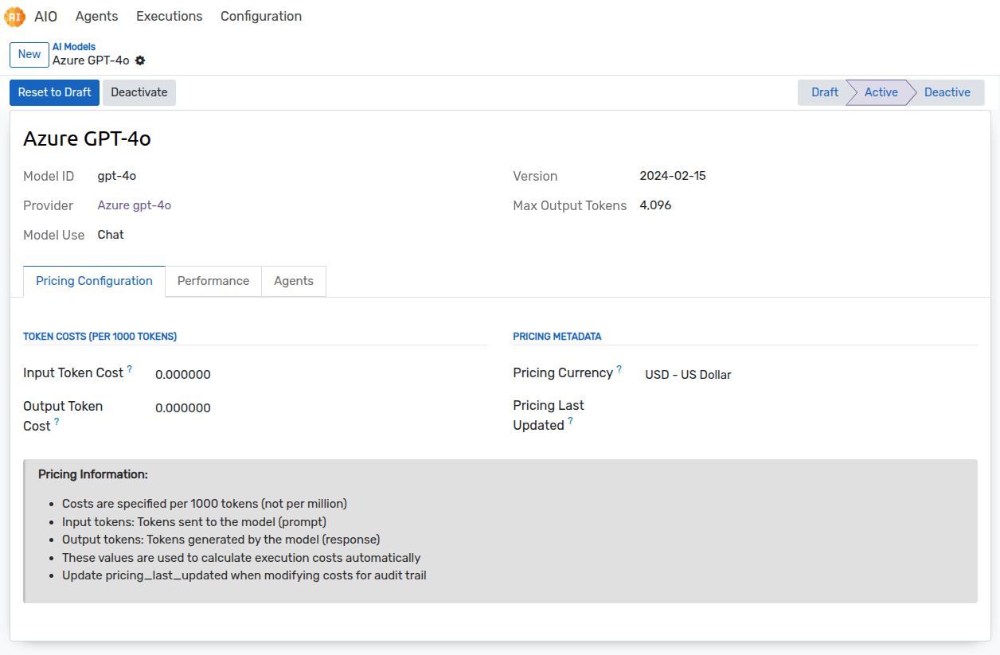Click the empty Pricing Last Updated date field

(811, 408)
